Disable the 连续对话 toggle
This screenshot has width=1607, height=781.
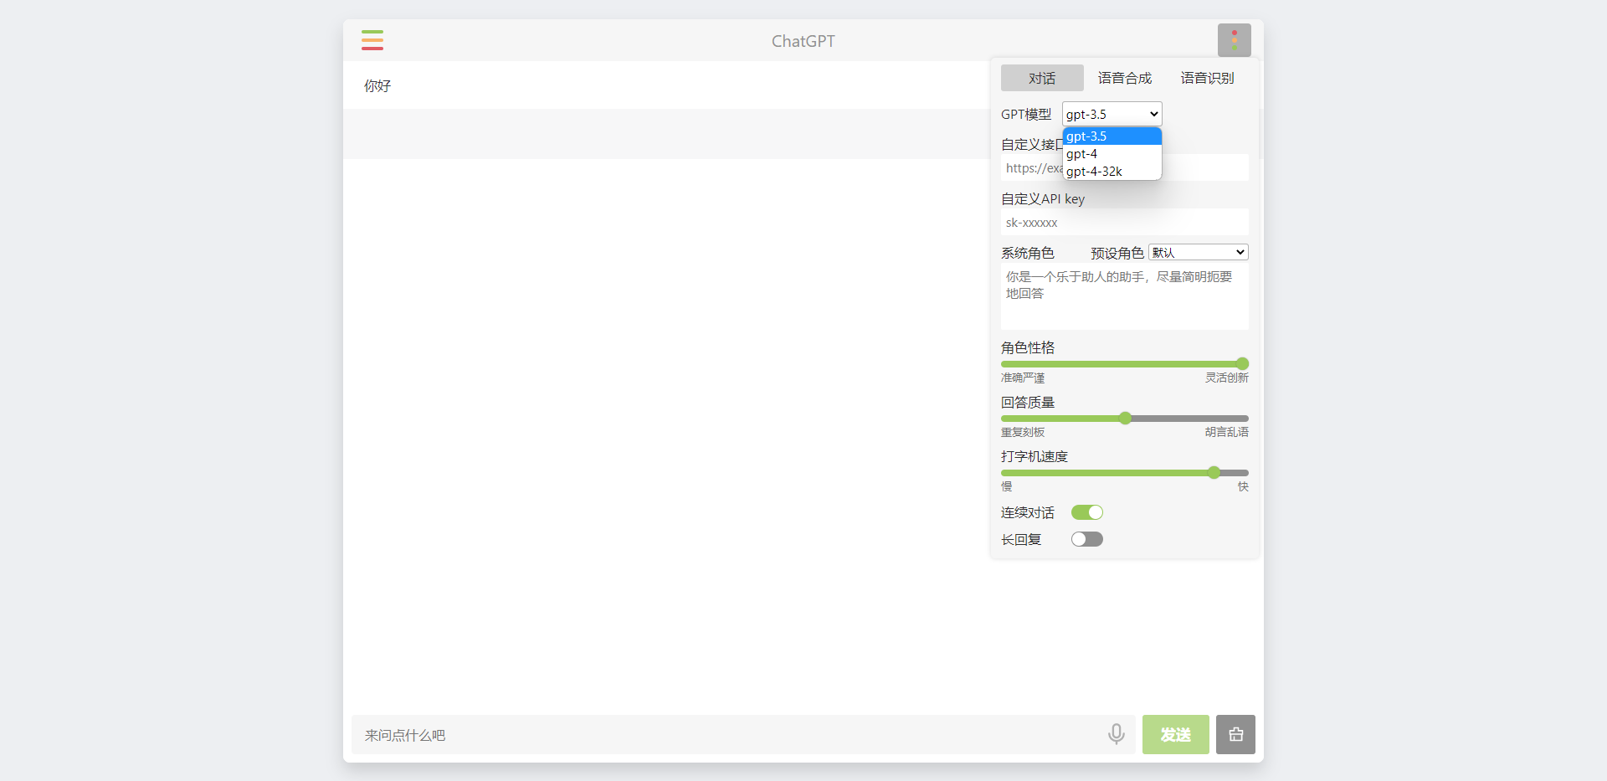pos(1086,512)
